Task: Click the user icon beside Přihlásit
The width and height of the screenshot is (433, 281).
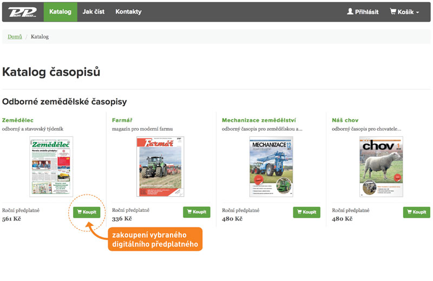Action: pos(350,11)
